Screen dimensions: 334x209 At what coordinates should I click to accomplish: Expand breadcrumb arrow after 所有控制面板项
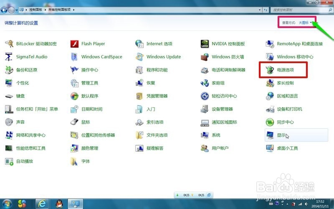pyautogui.click(x=74, y=10)
